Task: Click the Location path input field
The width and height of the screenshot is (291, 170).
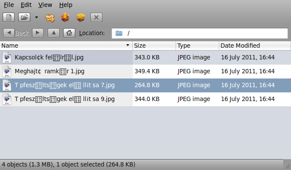Action: click(200, 33)
